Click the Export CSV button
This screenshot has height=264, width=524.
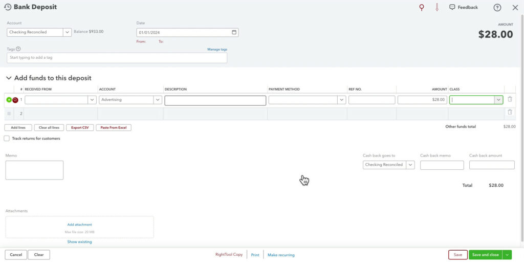pyautogui.click(x=80, y=127)
